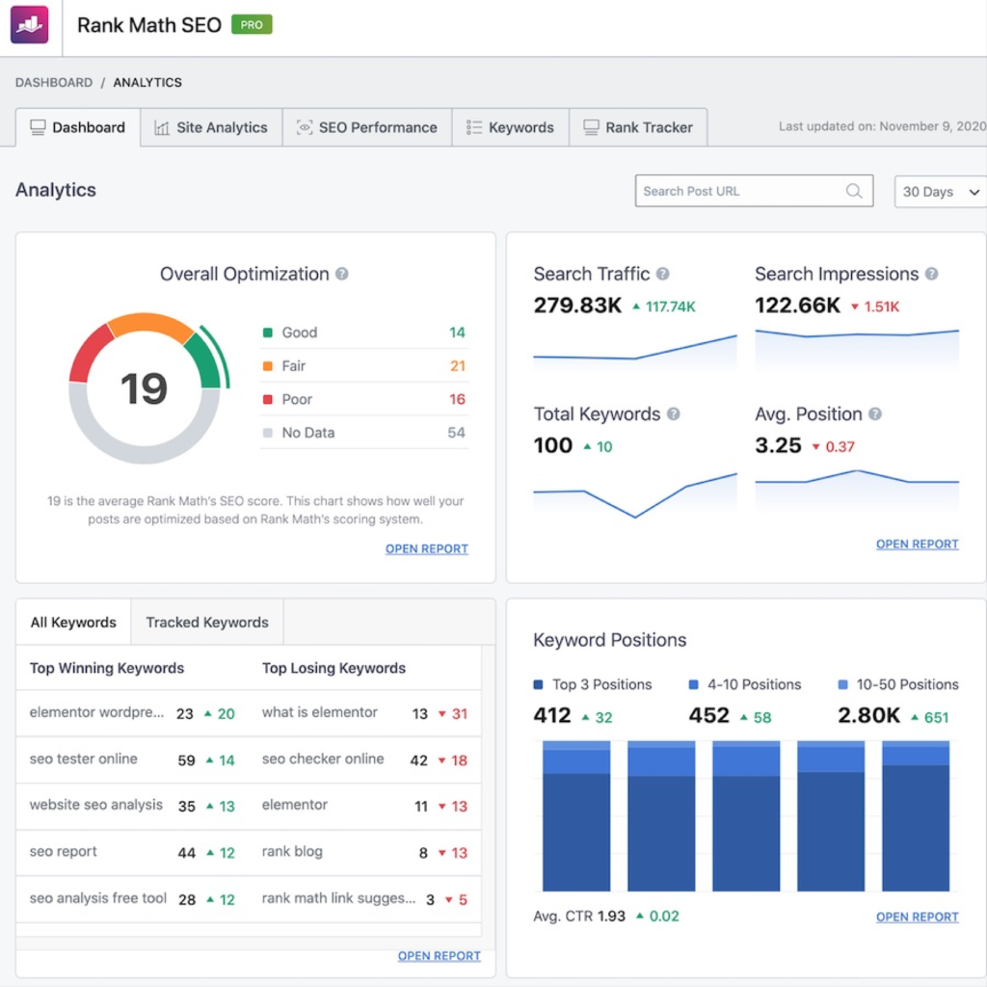The image size is (987, 987).
Task: Click 'rank blog' losing keyword
Action: [292, 852]
